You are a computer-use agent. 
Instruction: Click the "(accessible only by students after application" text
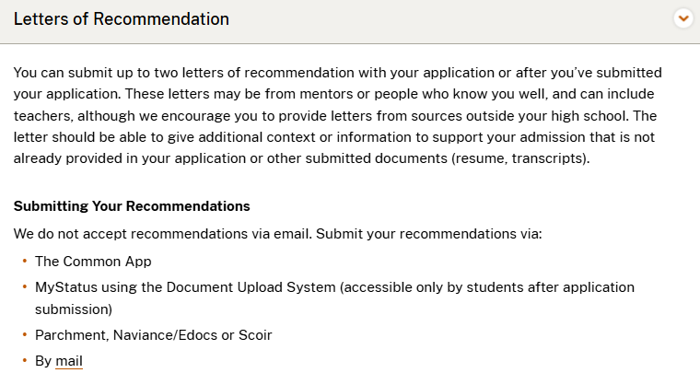(x=487, y=287)
